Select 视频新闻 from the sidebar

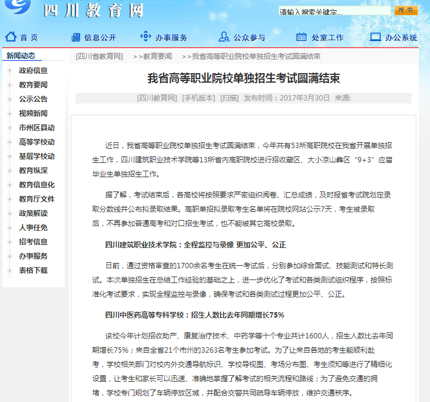[x=33, y=114]
